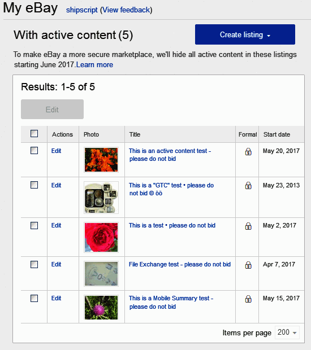Click Edit link for Mobile Summary test listing
Screen dimensions: 311x350
56,298
